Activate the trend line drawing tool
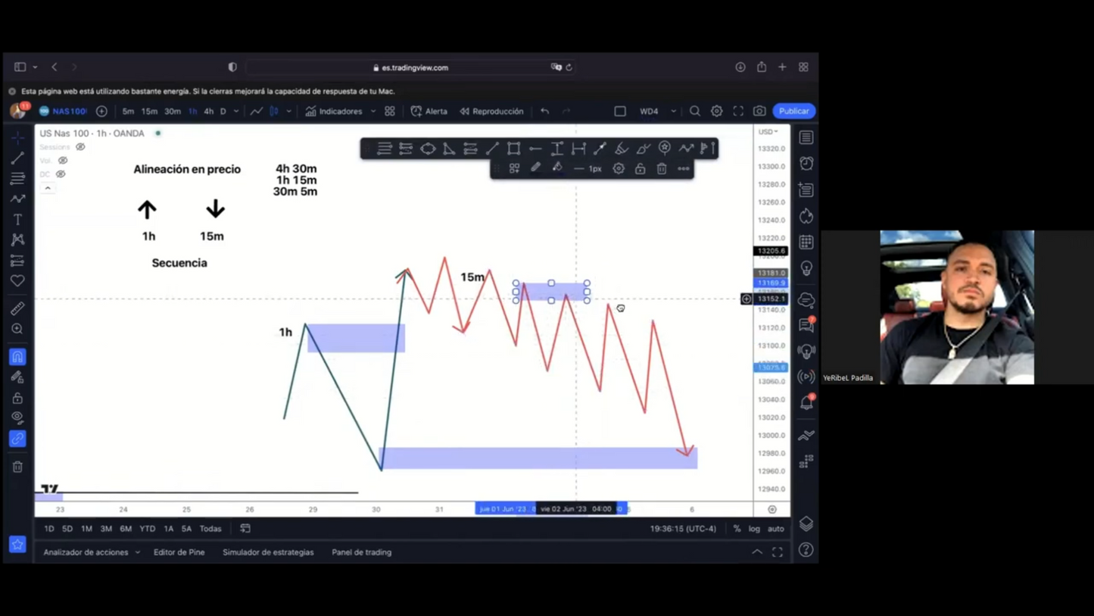Viewport: 1094px width, 616px height. 17,158
